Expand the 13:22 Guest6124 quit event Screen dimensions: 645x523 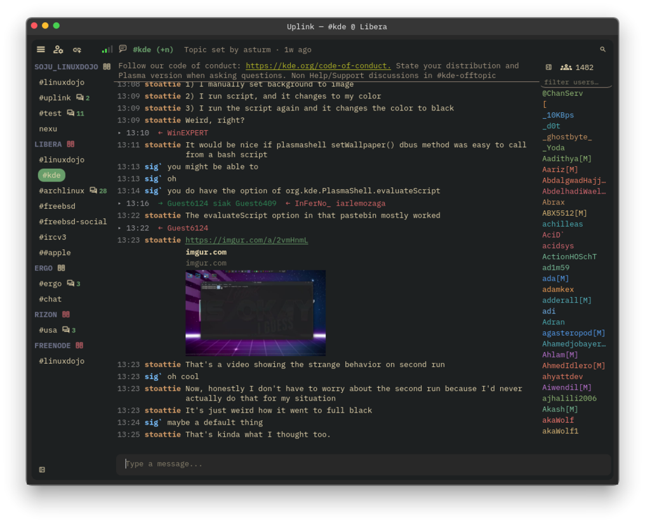coord(119,228)
